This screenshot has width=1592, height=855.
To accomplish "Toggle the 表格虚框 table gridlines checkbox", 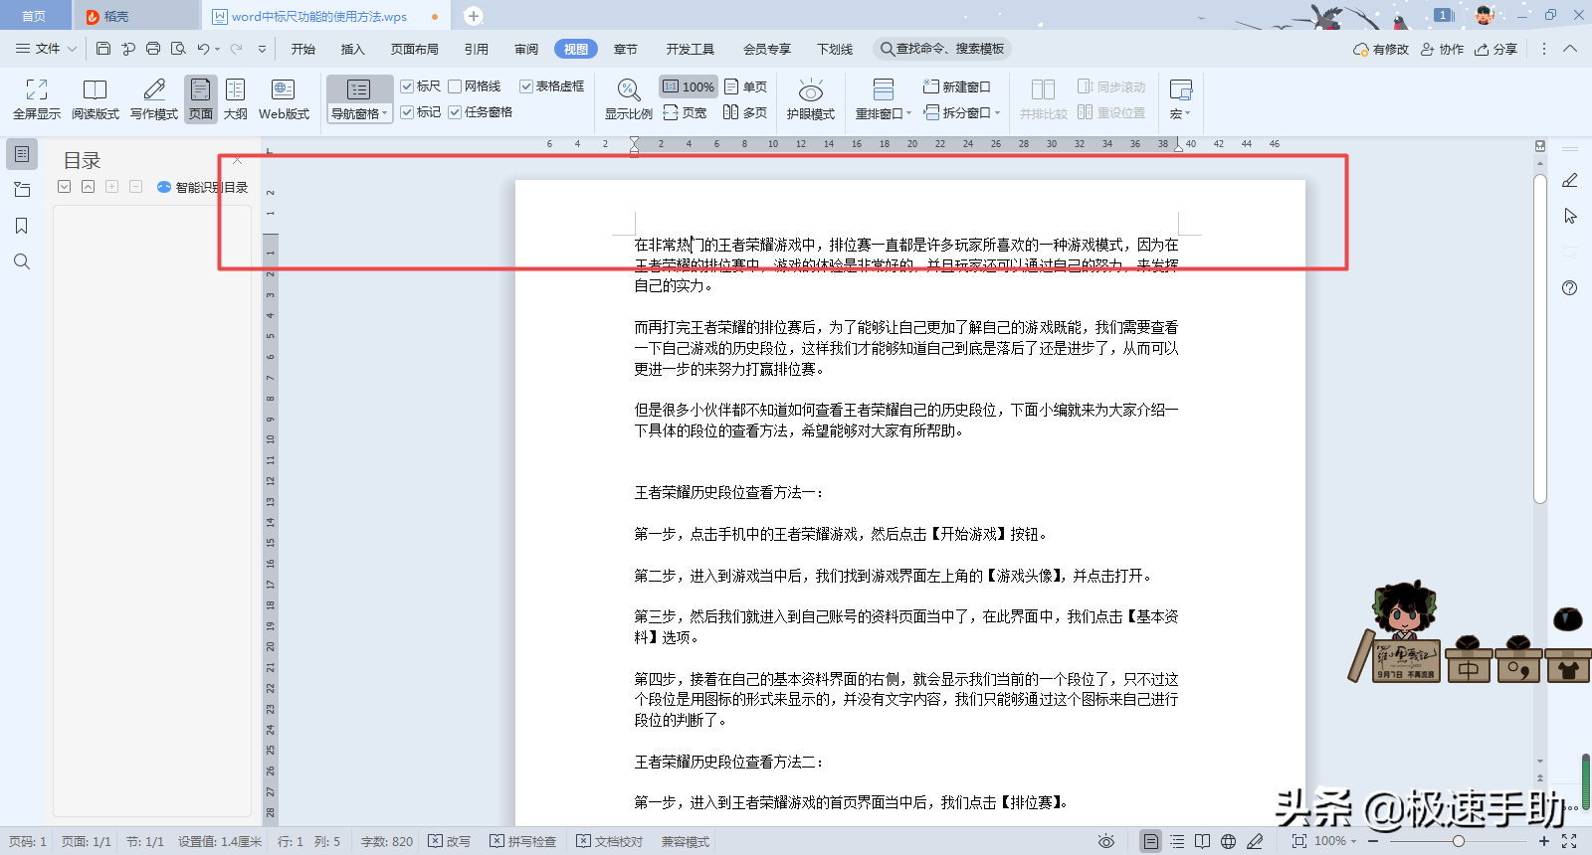I will pos(552,86).
